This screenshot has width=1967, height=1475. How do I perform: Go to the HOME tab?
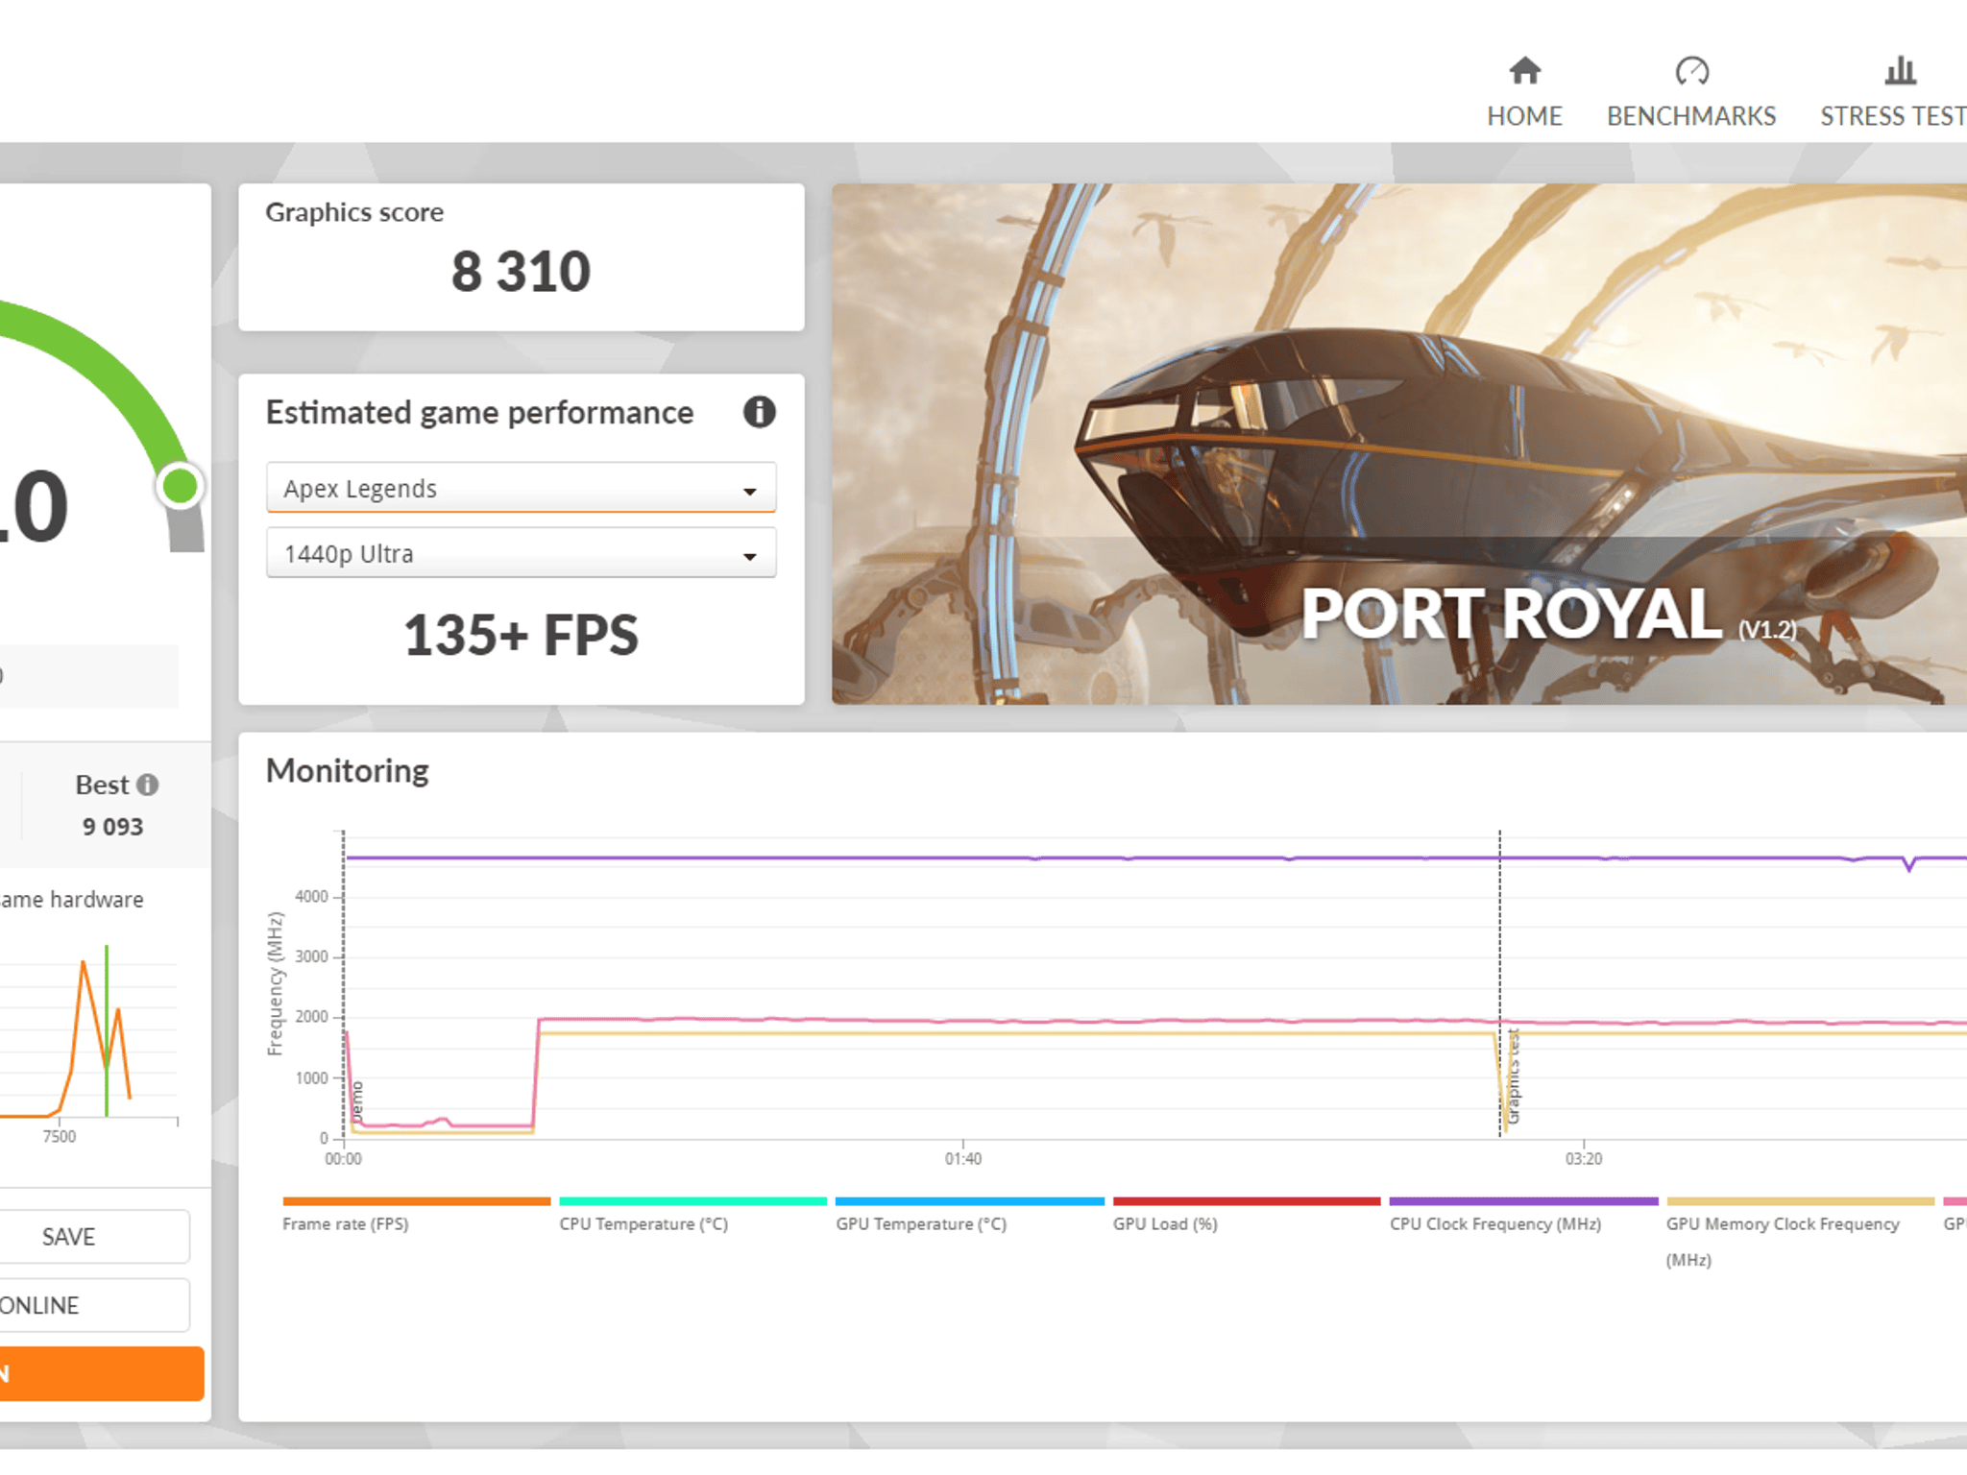click(1524, 116)
